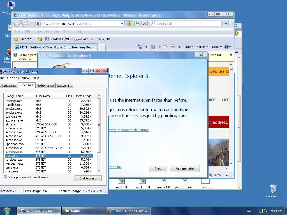Click the Task Manager process list scrollbar thumb
This screenshot has height=215, width=287.
[99, 125]
